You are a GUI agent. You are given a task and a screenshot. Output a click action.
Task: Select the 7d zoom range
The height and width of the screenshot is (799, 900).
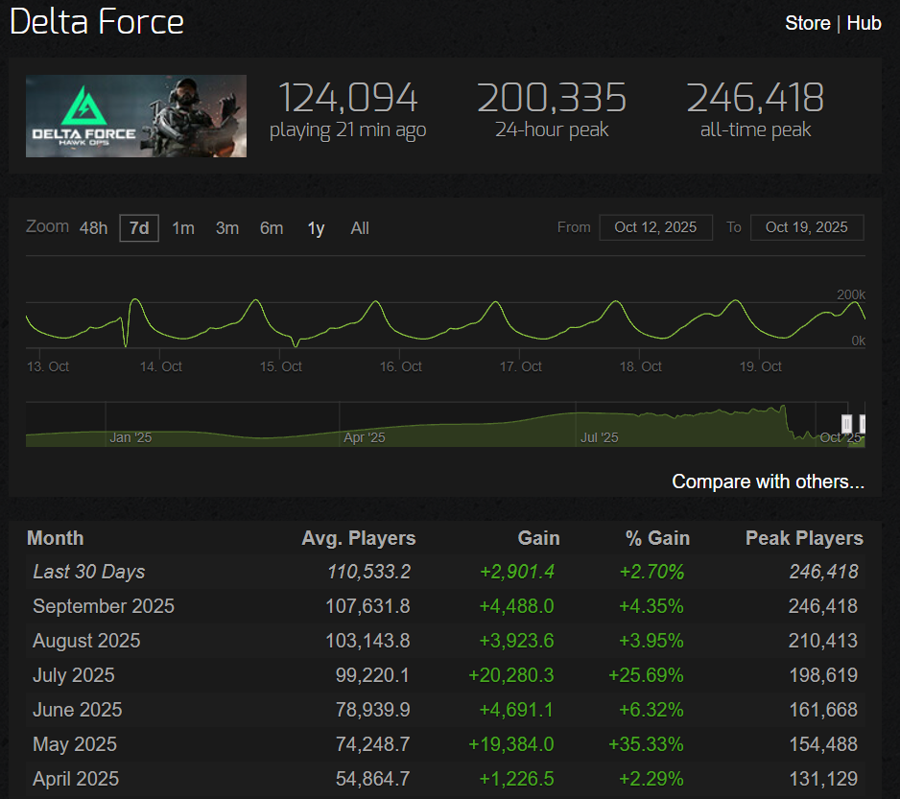139,228
